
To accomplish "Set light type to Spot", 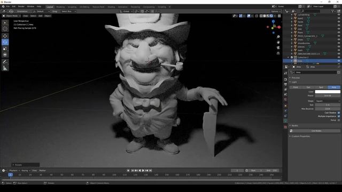I will [321, 87].
